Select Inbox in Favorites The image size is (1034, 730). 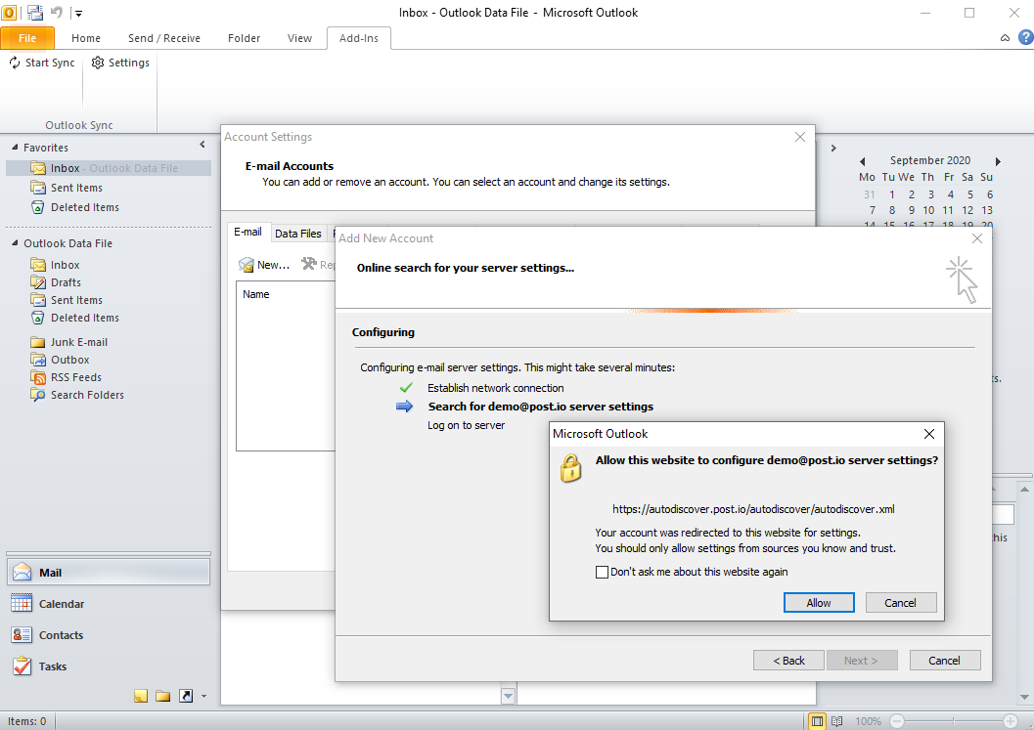[109, 168]
